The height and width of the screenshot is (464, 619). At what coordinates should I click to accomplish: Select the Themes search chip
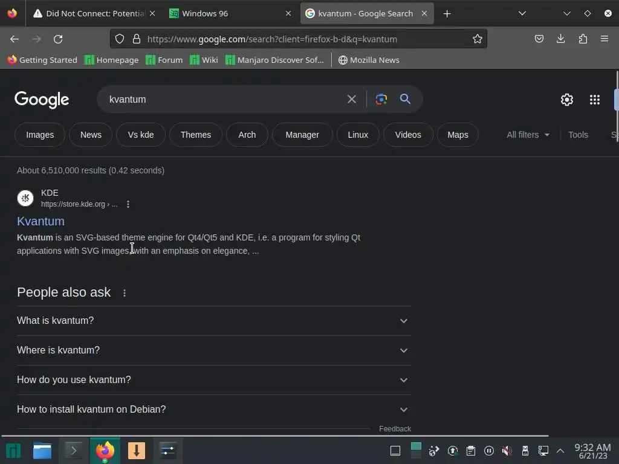point(195,135)
